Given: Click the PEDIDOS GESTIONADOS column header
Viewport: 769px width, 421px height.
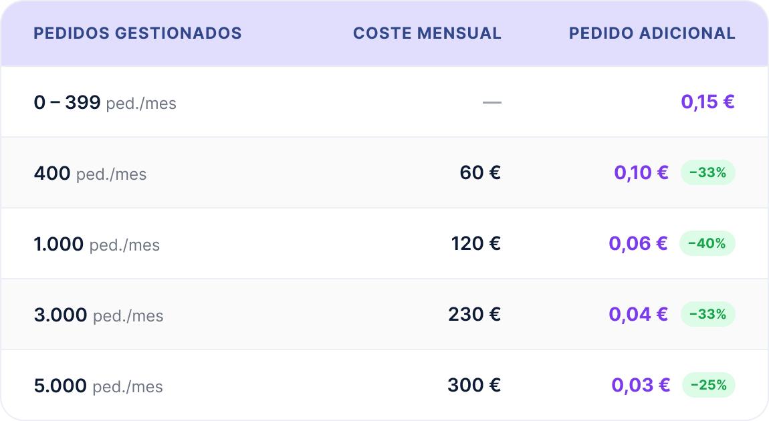Looking at the screenshot, I should click(137, 33).
